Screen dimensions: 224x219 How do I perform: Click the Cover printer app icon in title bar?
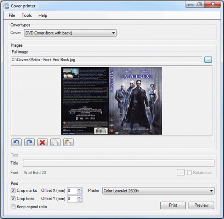(x=6, y=6)
